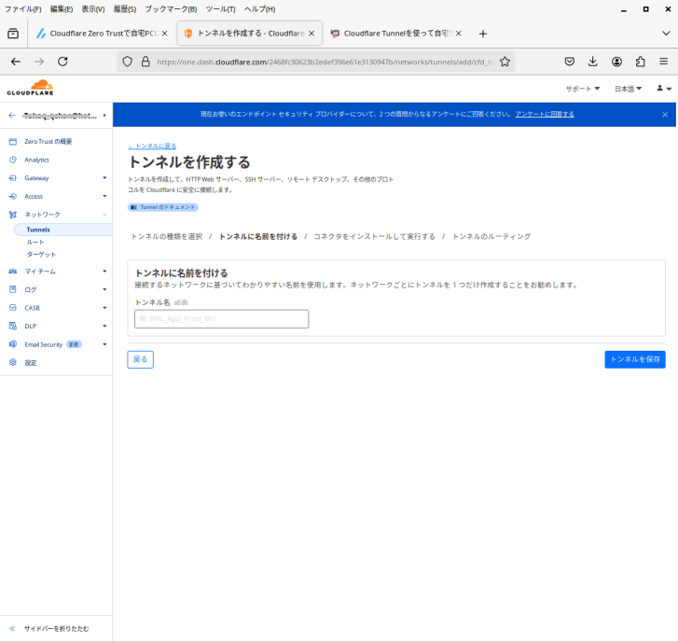This screenshot has width=678, height=642.
Task: Open the Tunnel のドキュメント badge link
Action: point(163,207)
